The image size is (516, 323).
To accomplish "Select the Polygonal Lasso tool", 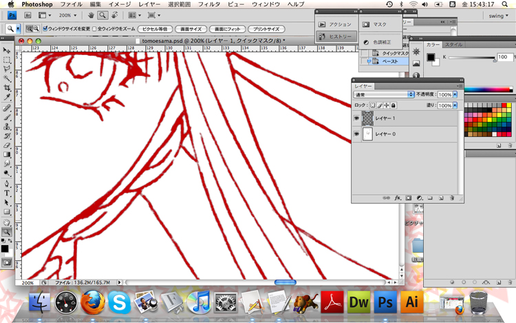I will click(7, 69).
